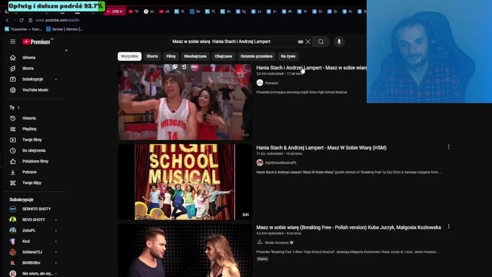Select the Filmy filter chip

[171, 56]
